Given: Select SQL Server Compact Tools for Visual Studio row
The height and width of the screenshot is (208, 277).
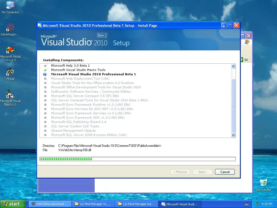Looking at the screenshot, I should [x=100, y=100].
